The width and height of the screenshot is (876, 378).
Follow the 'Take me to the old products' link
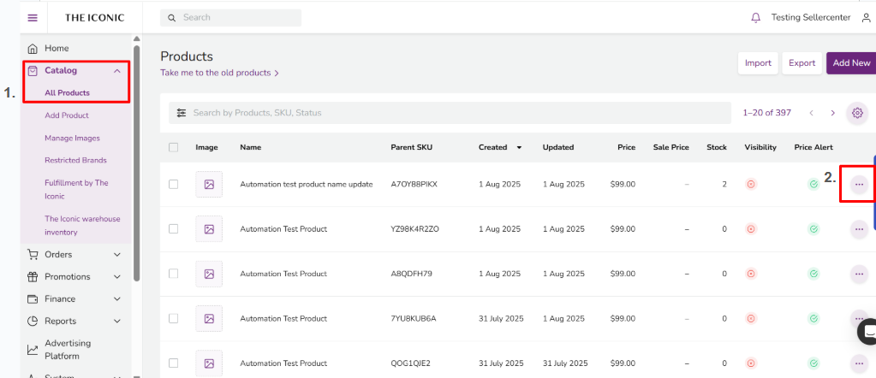click(x=219, y=74)
